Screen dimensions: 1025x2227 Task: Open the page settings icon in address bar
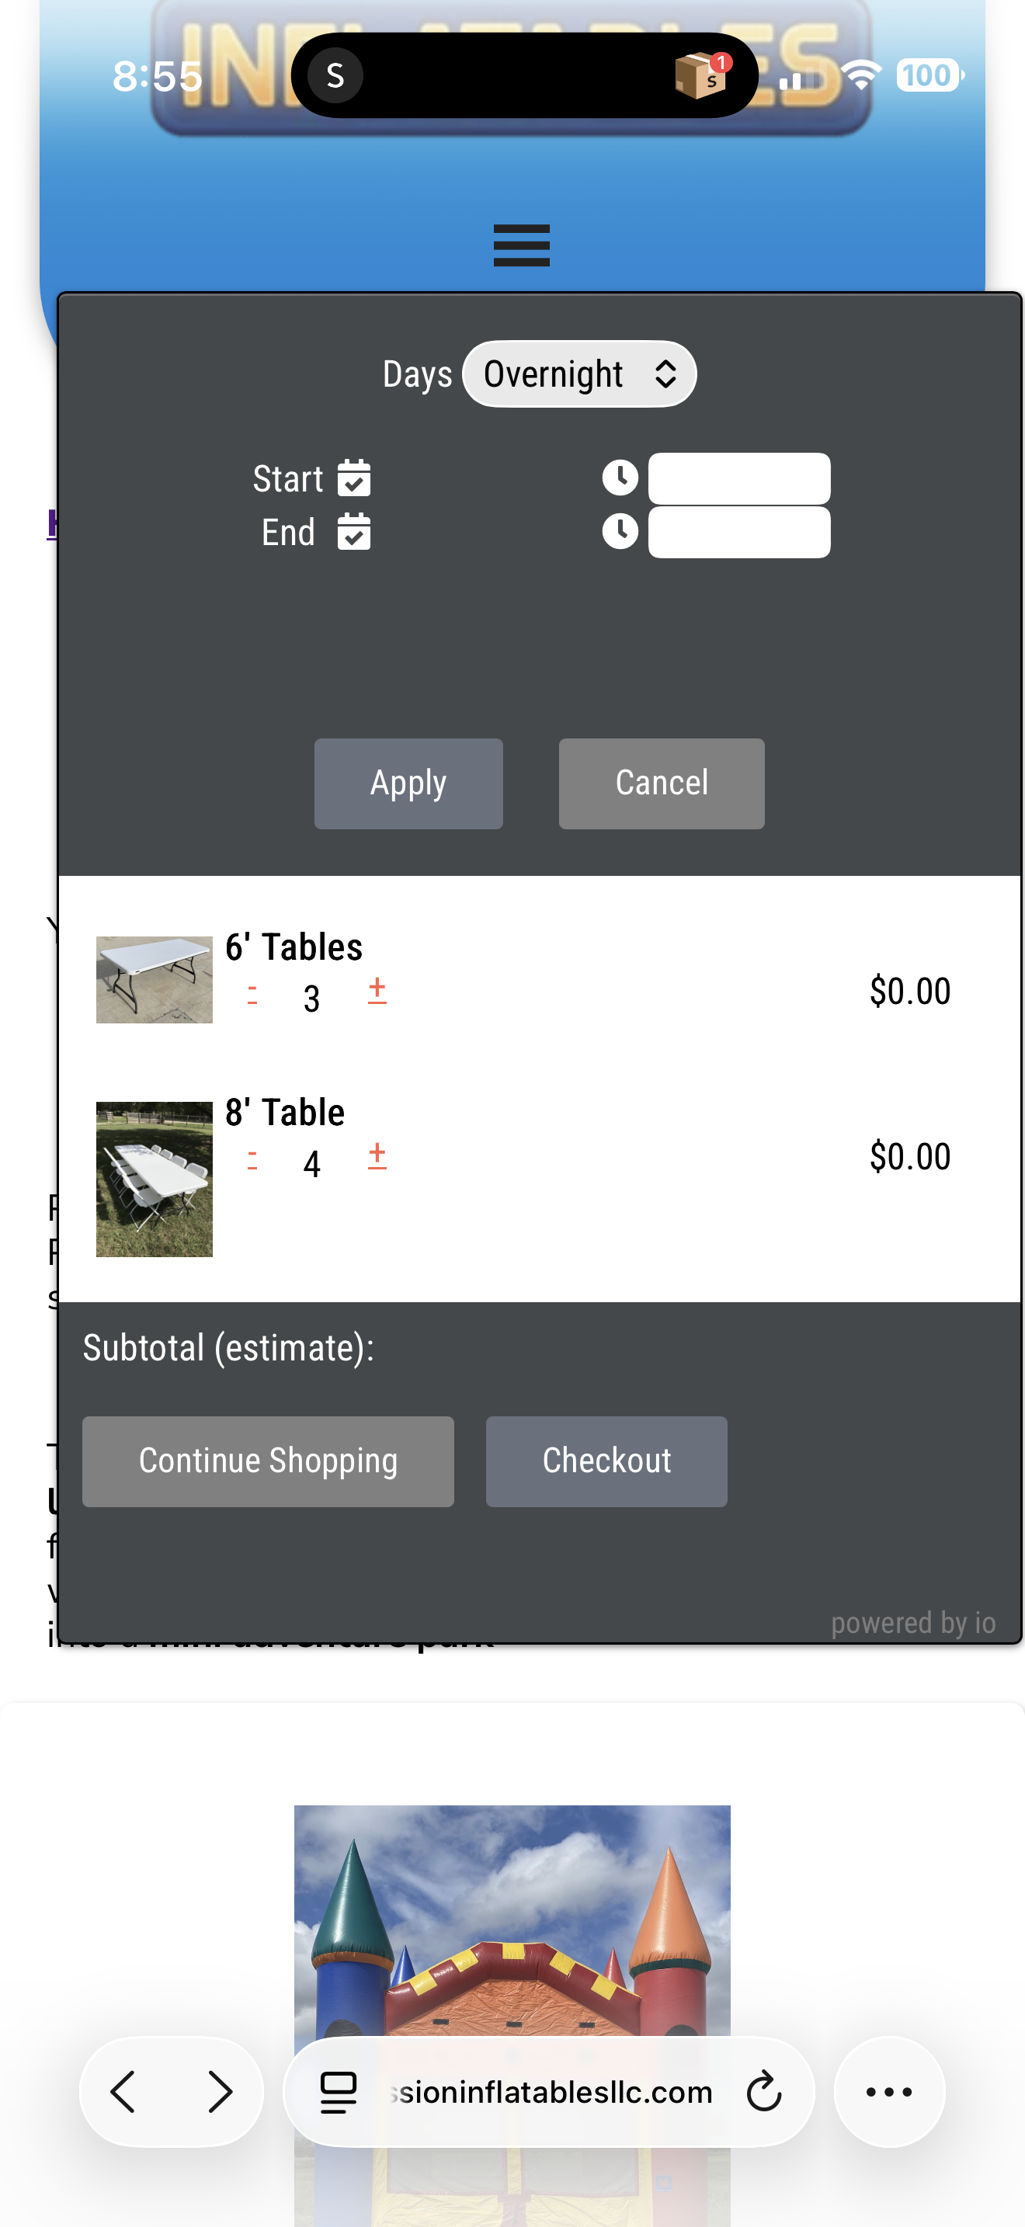point(338,2092)
